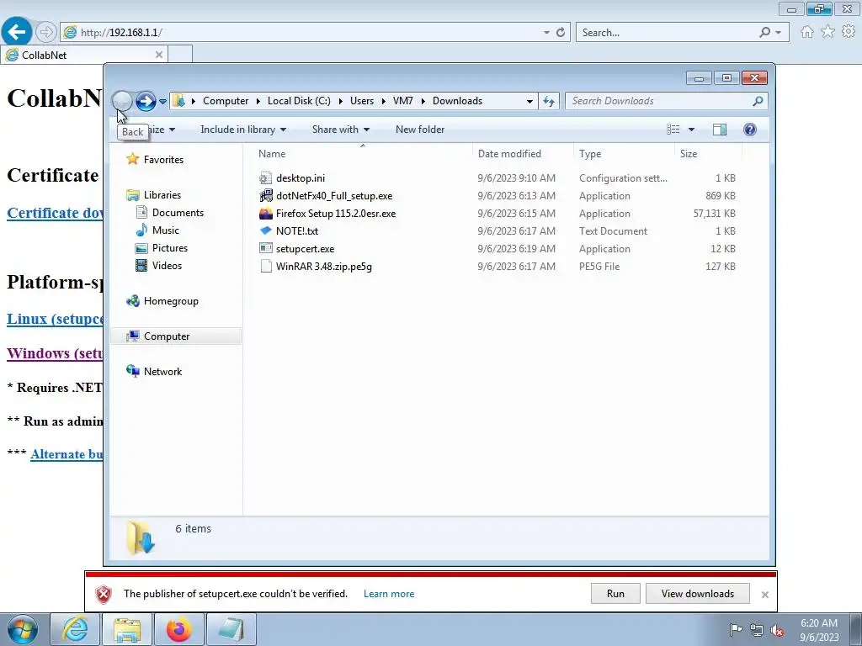Click Internet Explorer's back button

click(17, 32)
